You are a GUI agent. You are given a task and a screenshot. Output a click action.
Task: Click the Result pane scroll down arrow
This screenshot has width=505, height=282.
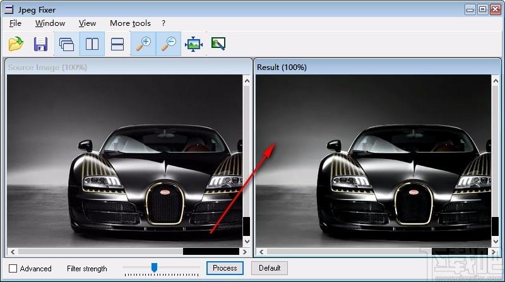496,241
